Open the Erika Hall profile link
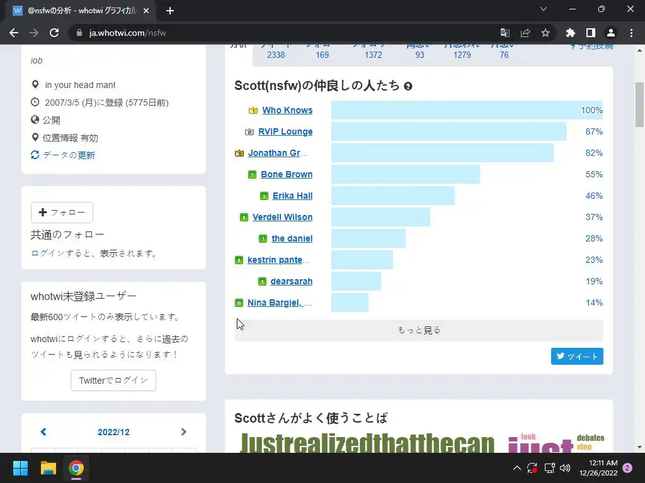Viewport: 645px width, 483px height. [292, 196]
